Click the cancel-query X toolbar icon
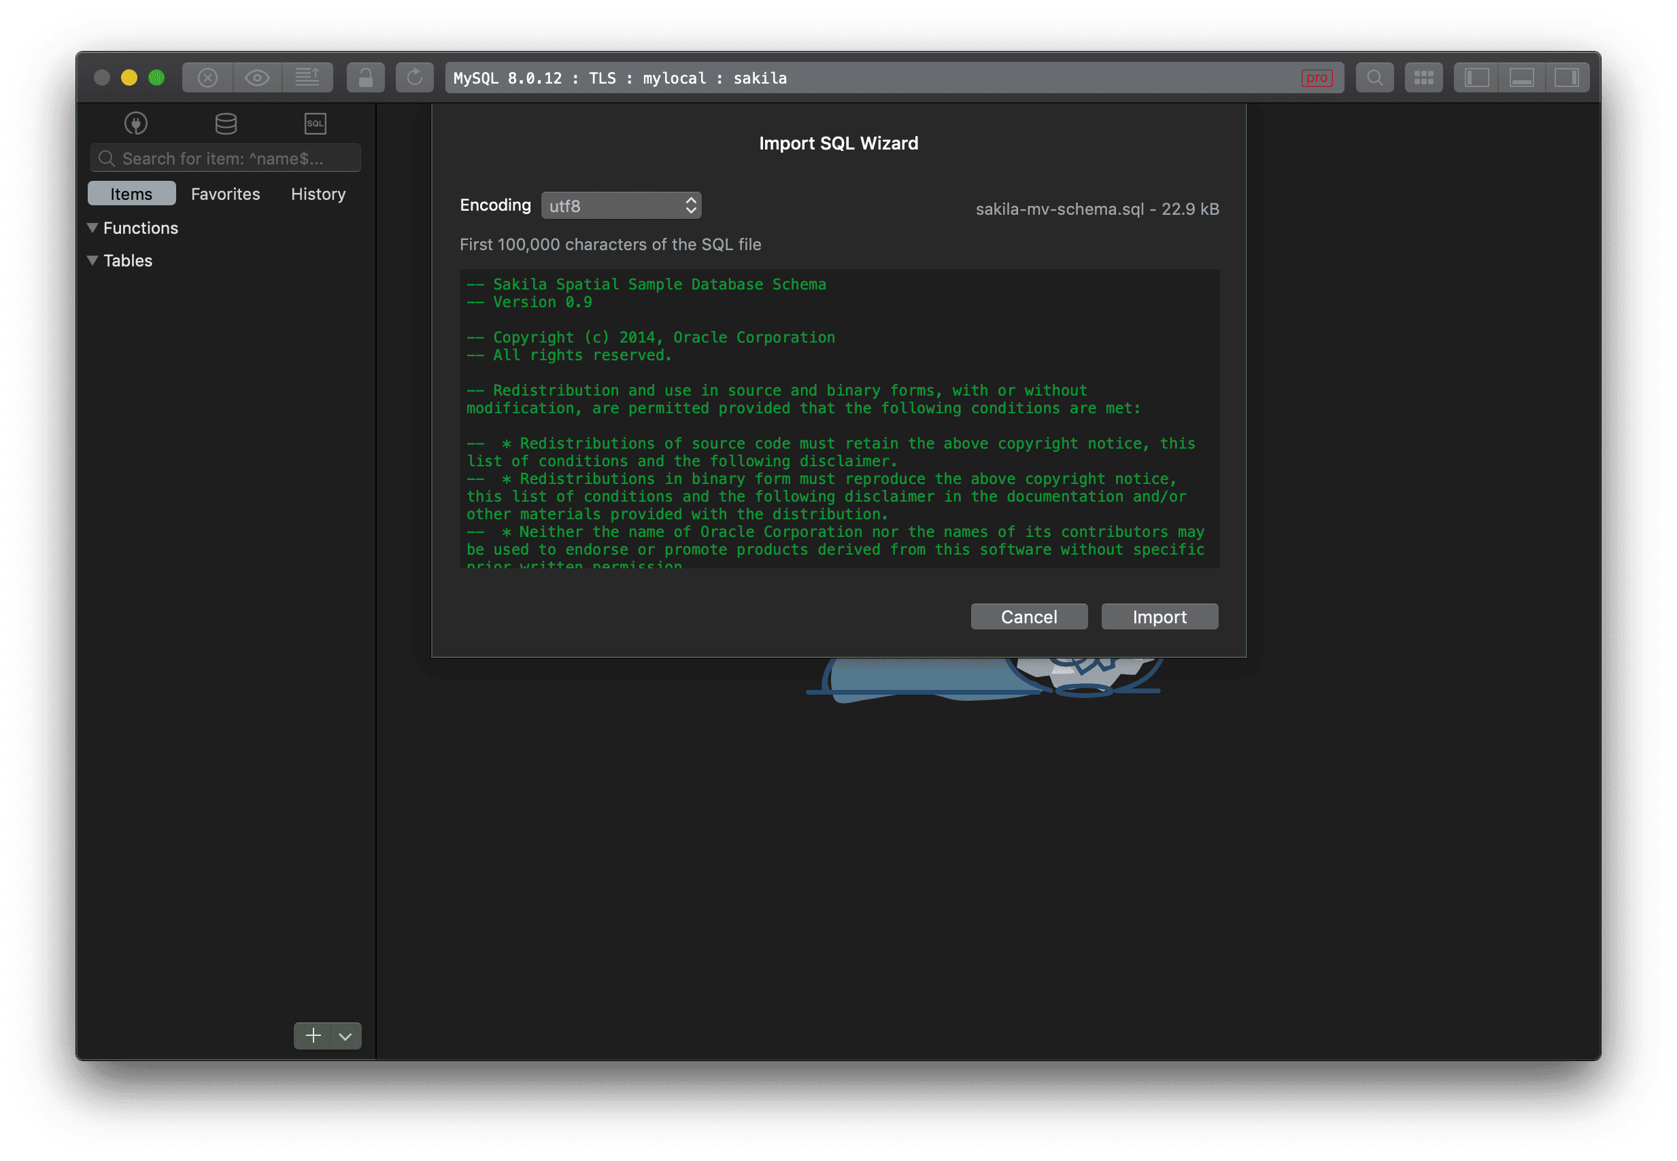This screenshot has height=1161, width=1677. pos(207,78)
